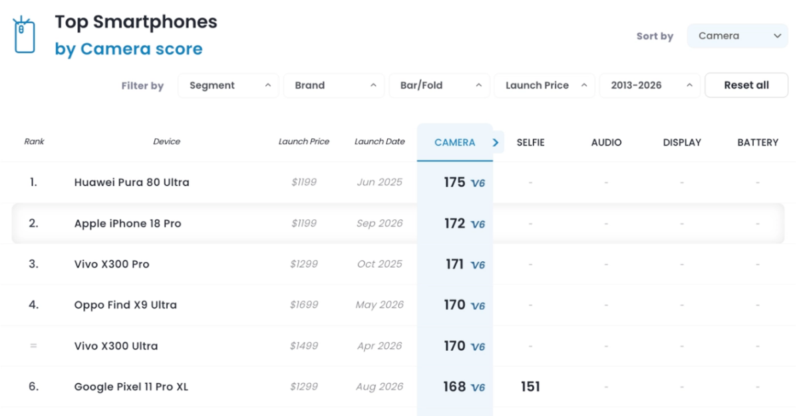The width and height of the screenshot is (797, 416).
Task: Open the Vivo X300 Pro device link
Action: click(x=112, y=264)
